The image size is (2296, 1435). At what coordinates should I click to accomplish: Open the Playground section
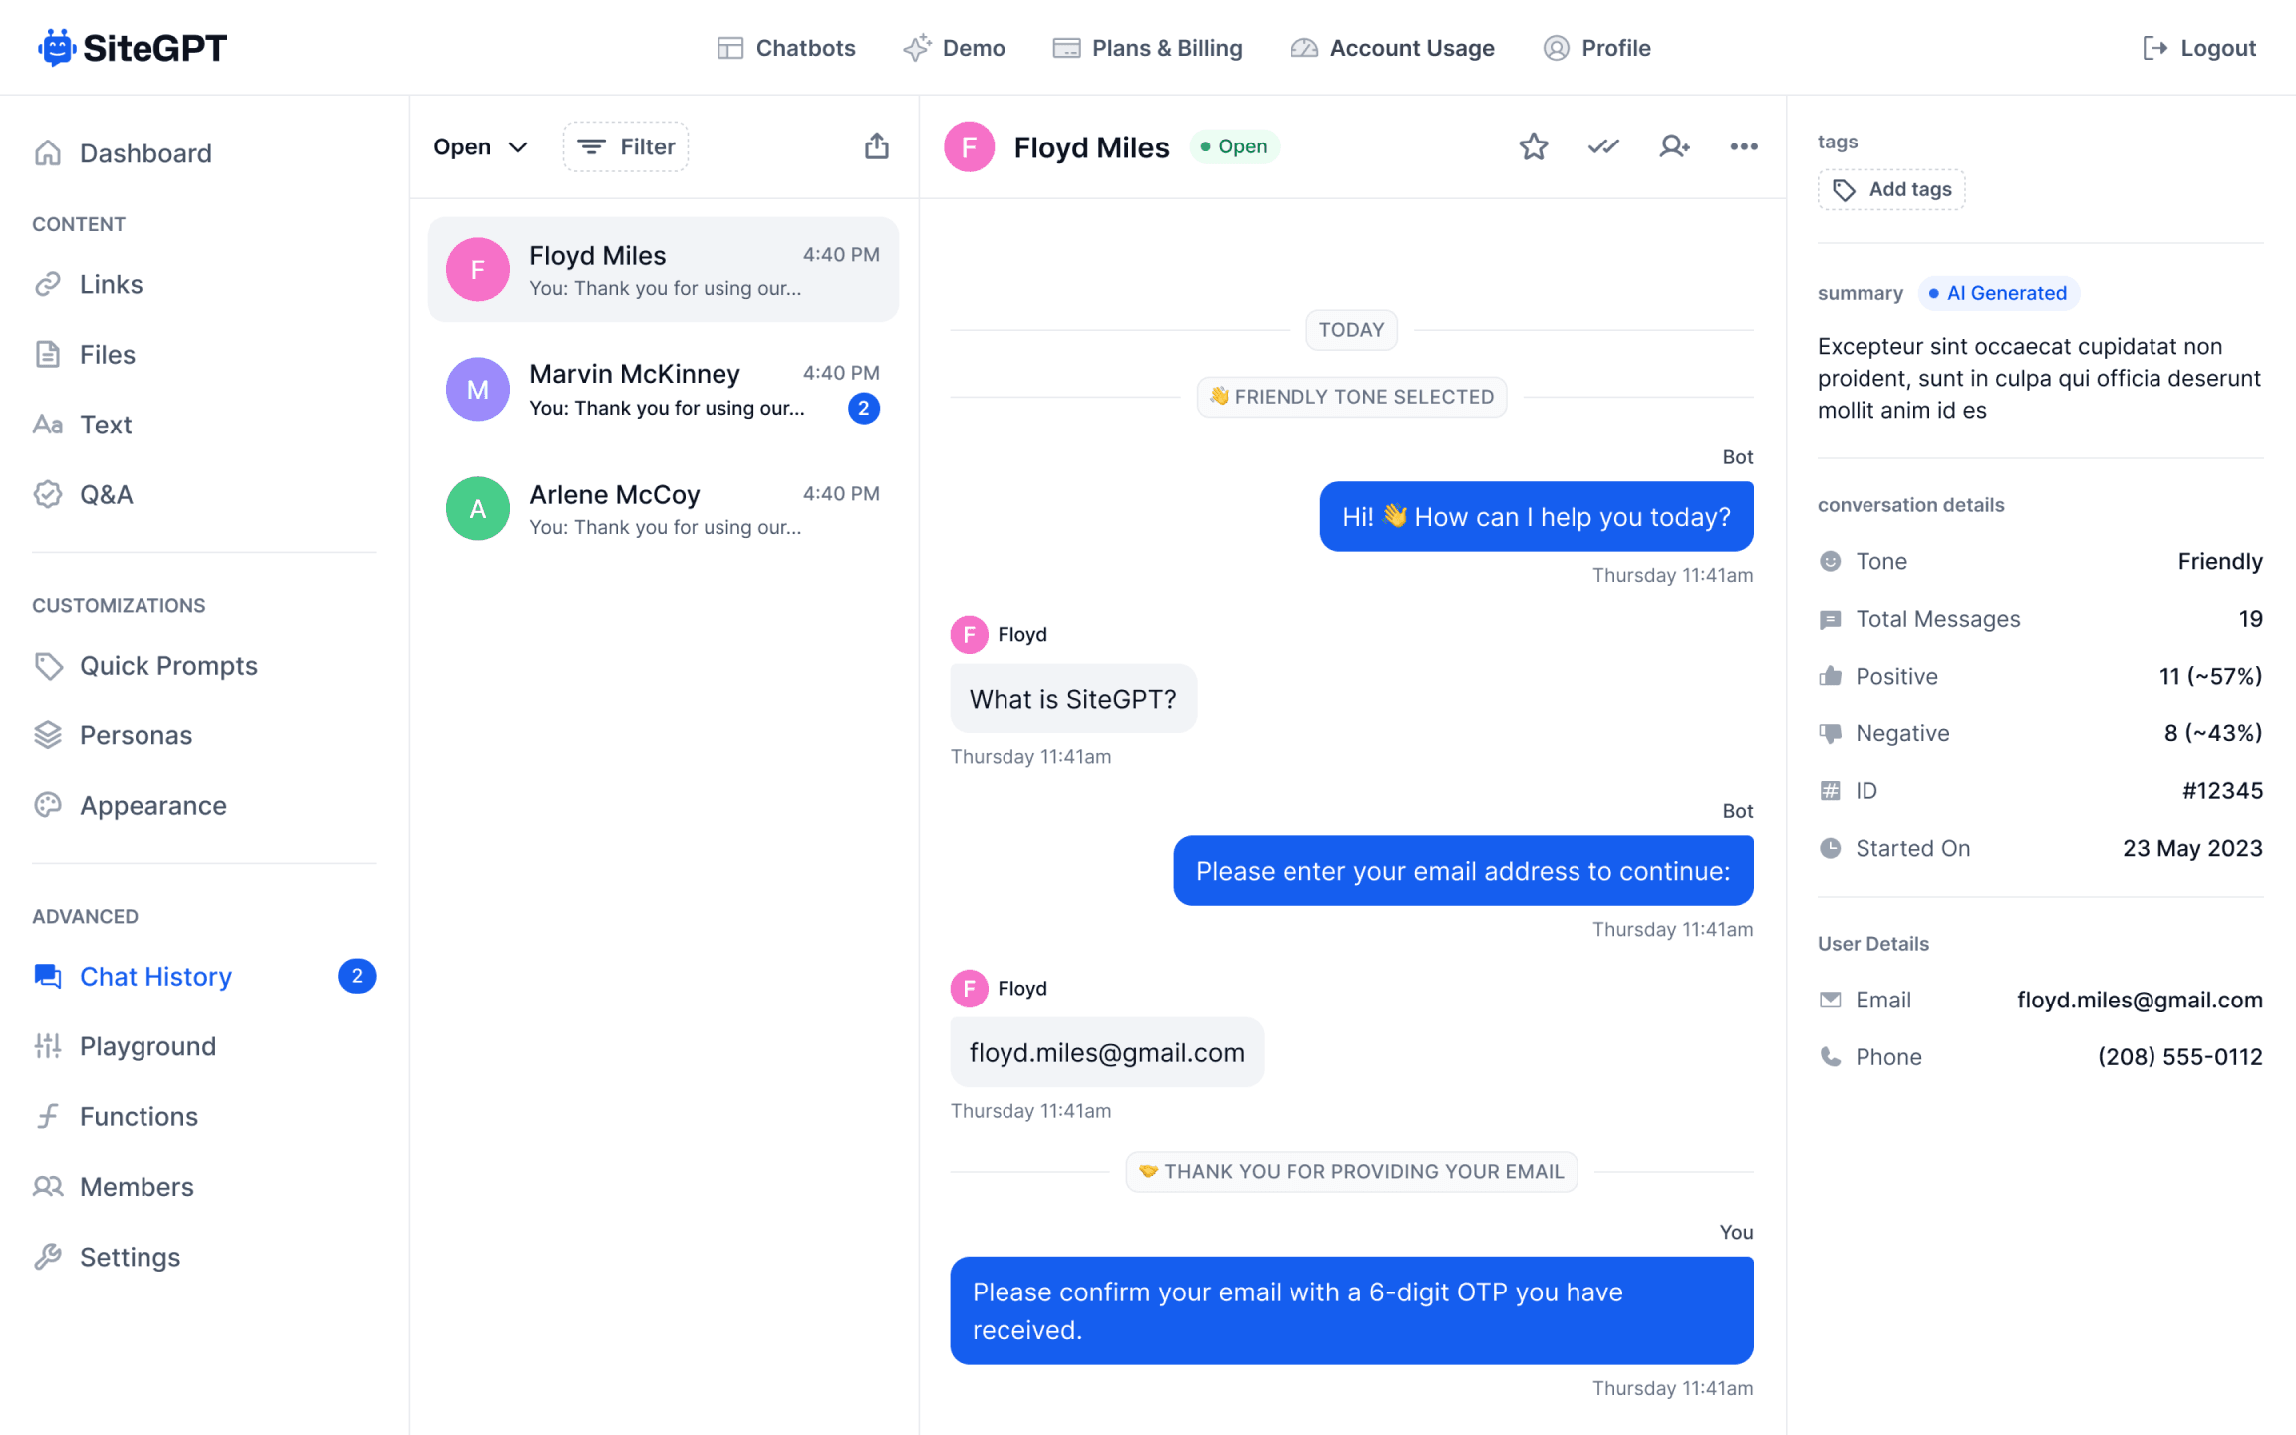pos(147,1046)
